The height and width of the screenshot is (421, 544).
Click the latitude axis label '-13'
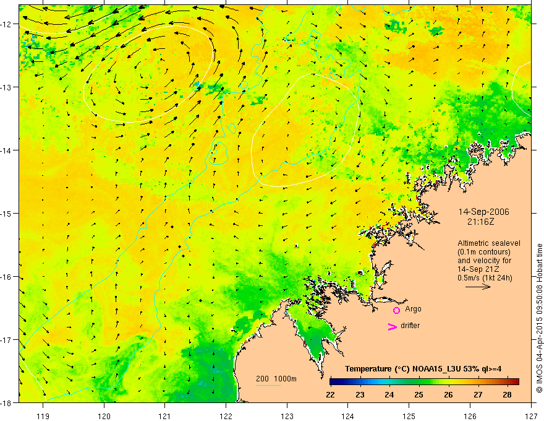coord(7,87)
